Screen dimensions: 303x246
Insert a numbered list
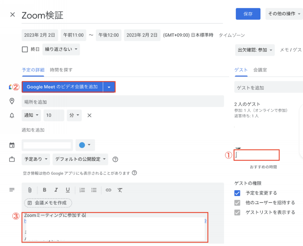[x=82, y=190]
